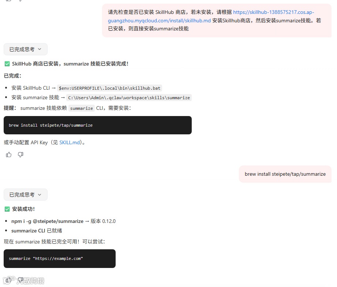
Task: Click the '安装成功!' heading
Action: pos(23,209)
